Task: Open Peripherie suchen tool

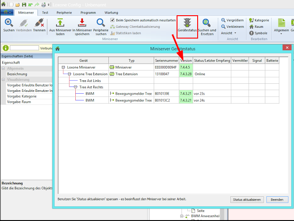Action: 100,23
